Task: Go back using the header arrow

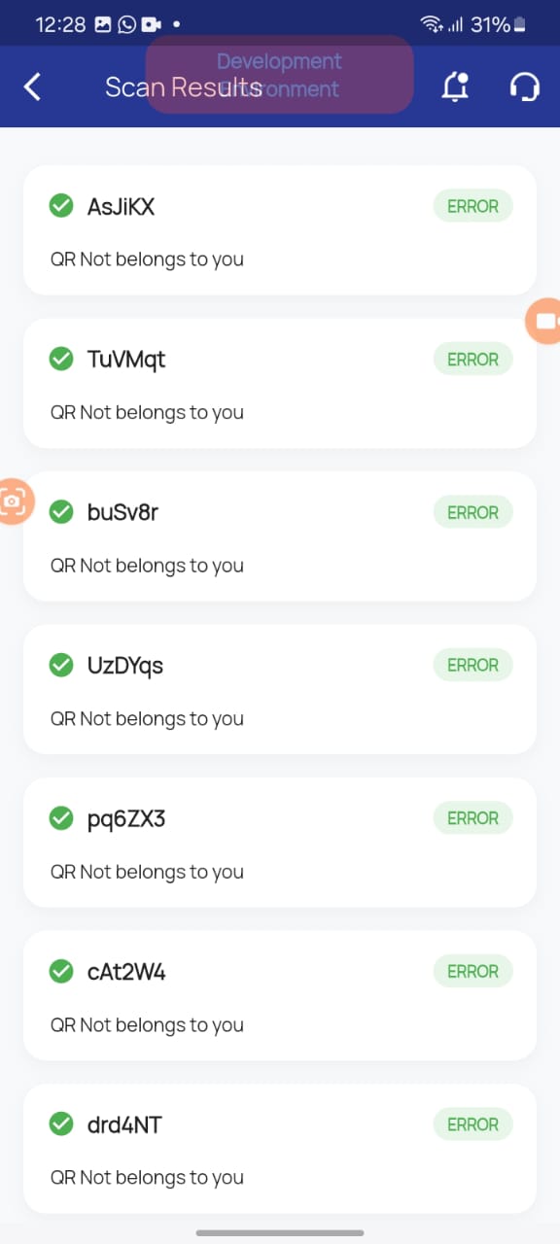Action: 32,86
